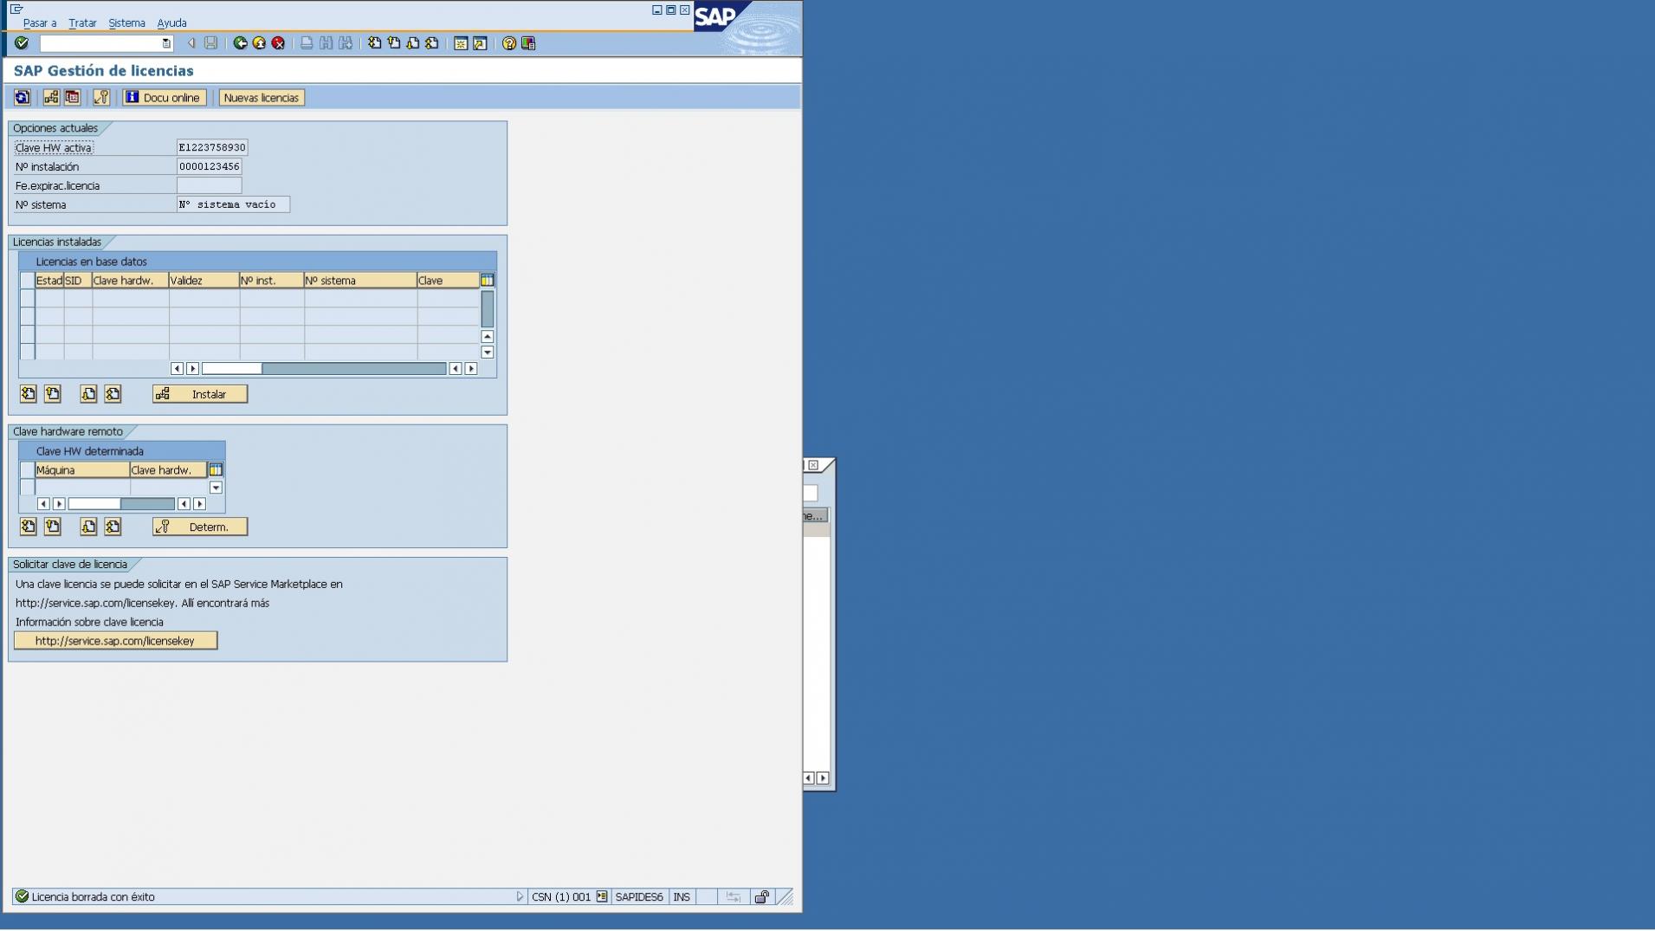Click the yellow Exit up-arrow icon
This screenshot has width=1655, height=931.
pyautogui.click(x=259, y=43)
